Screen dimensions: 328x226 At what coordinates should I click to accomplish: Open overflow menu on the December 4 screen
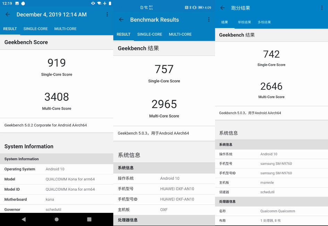107,14
